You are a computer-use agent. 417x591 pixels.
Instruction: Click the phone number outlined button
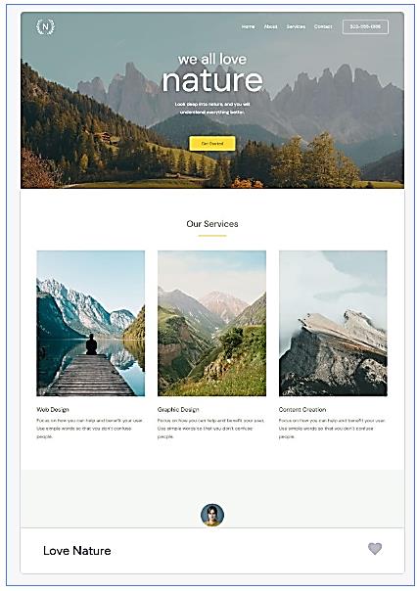365,26
